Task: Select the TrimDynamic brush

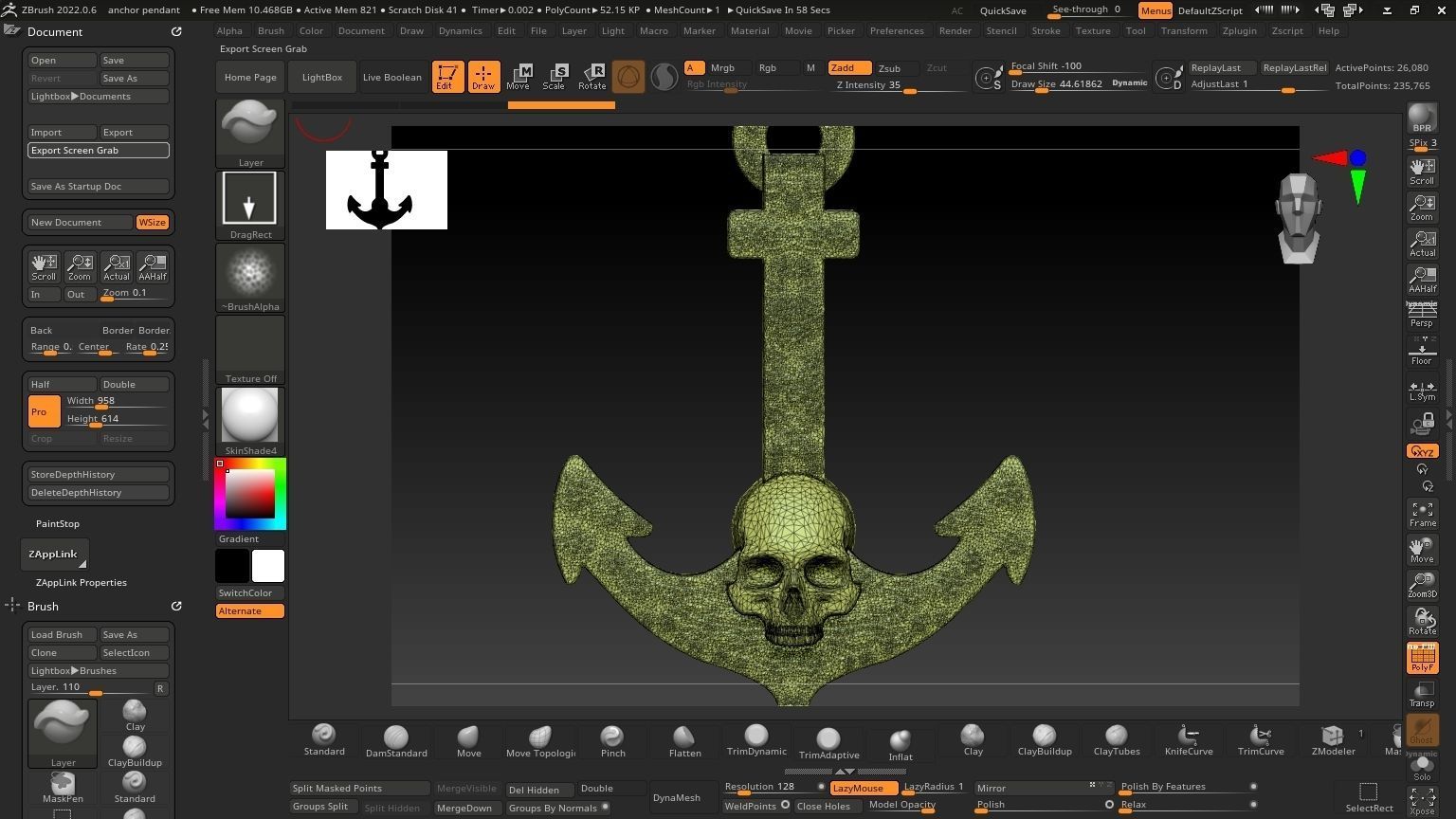Action: tap(756, 740)
